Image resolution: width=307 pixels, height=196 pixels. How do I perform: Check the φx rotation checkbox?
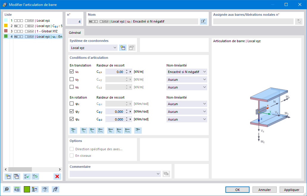tap(72, 103)
